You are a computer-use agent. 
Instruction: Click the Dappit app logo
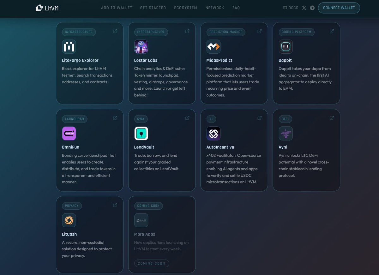coord(286,47)
